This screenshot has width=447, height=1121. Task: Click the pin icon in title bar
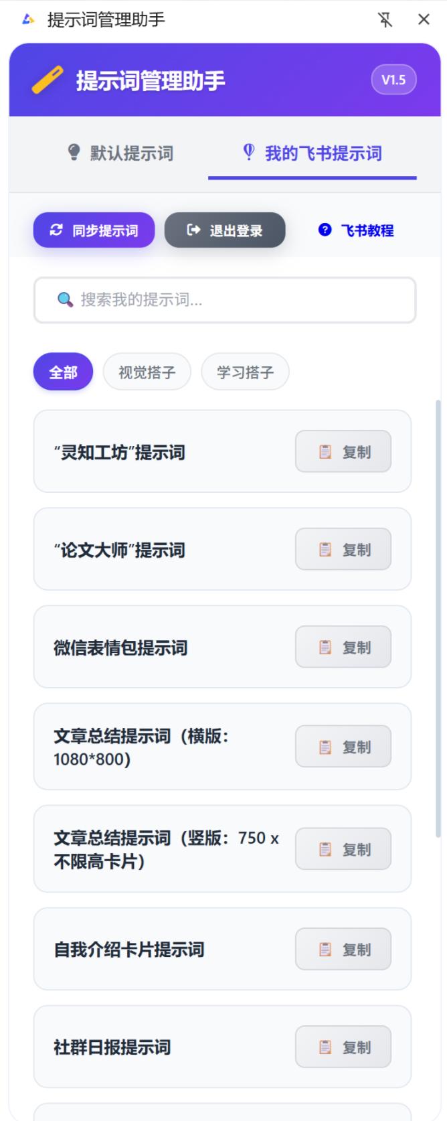pos(385,20)
